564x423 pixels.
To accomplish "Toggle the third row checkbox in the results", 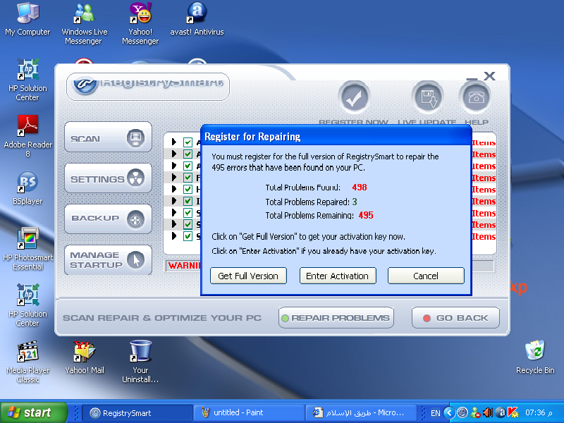I will [x=188, y=166].
